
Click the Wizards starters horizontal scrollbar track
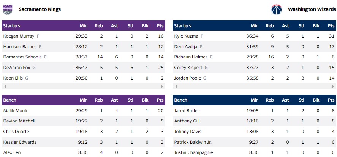click(255, 86)
